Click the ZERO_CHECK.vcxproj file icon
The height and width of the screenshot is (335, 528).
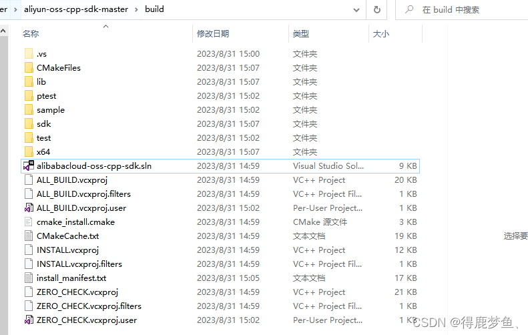click(x=29, y=292)
